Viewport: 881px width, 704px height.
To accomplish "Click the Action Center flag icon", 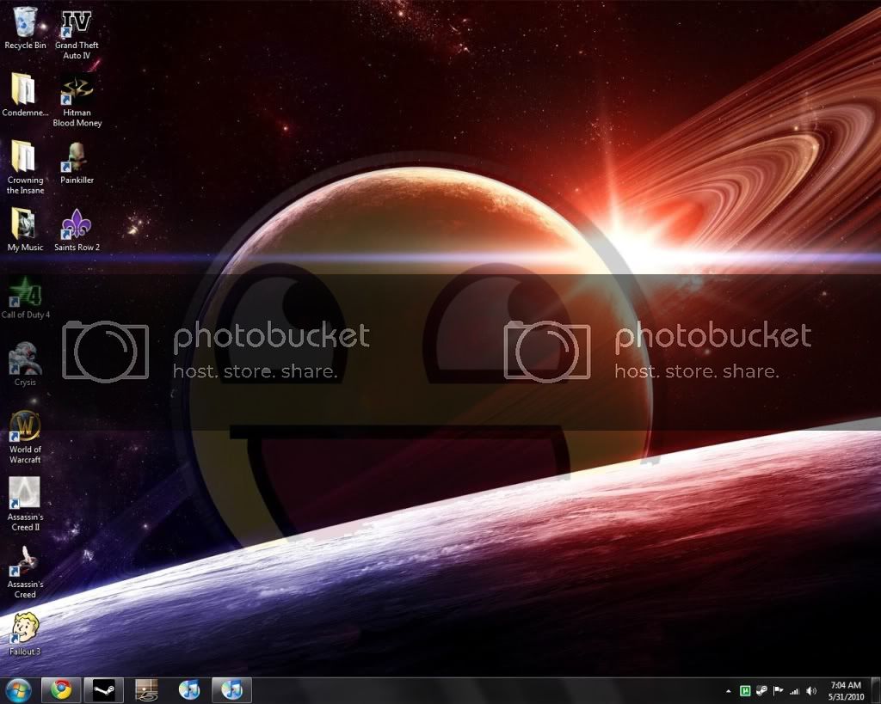I will pyautogui.click(x=779, y=690).
